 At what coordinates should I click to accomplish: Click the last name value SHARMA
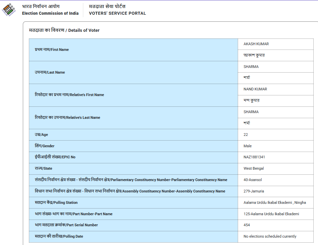(251, 67)
